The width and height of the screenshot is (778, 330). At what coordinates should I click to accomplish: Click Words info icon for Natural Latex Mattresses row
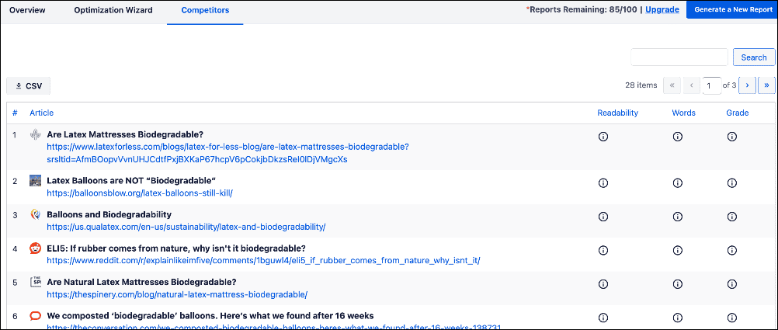[x=677, y=284]
